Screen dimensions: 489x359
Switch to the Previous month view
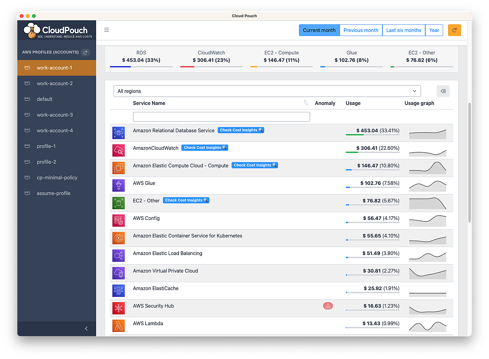(361, 30)
